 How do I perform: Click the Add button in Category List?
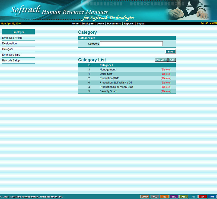(x=172, y=60)
